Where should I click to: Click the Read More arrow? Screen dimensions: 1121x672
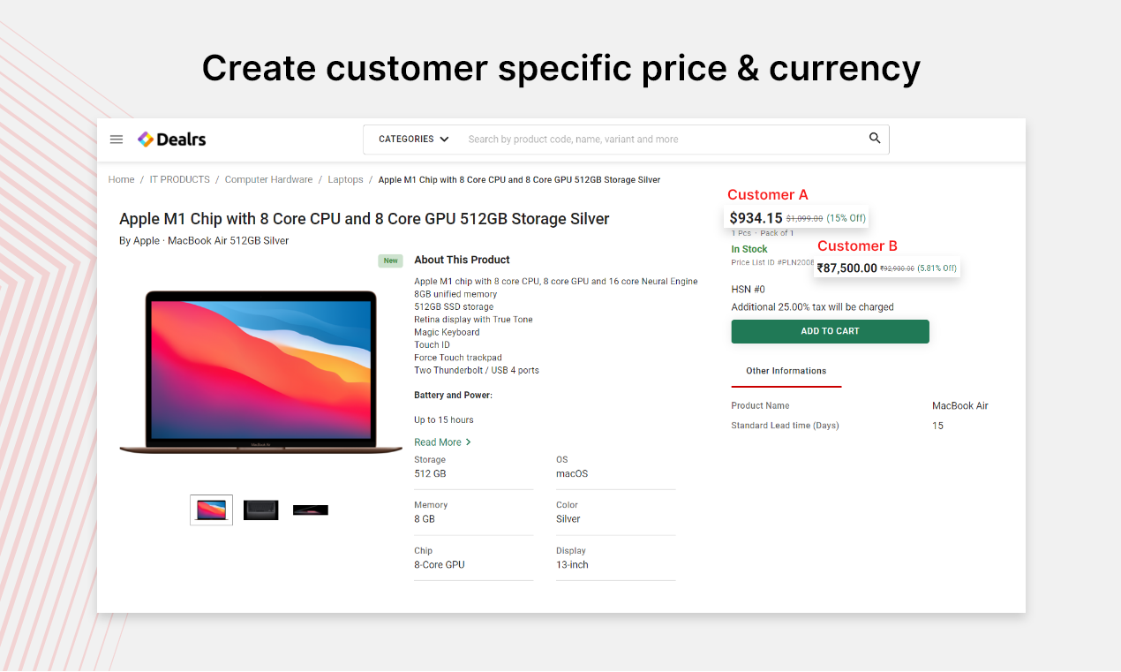pyautogui.click(x=468, y=442)
